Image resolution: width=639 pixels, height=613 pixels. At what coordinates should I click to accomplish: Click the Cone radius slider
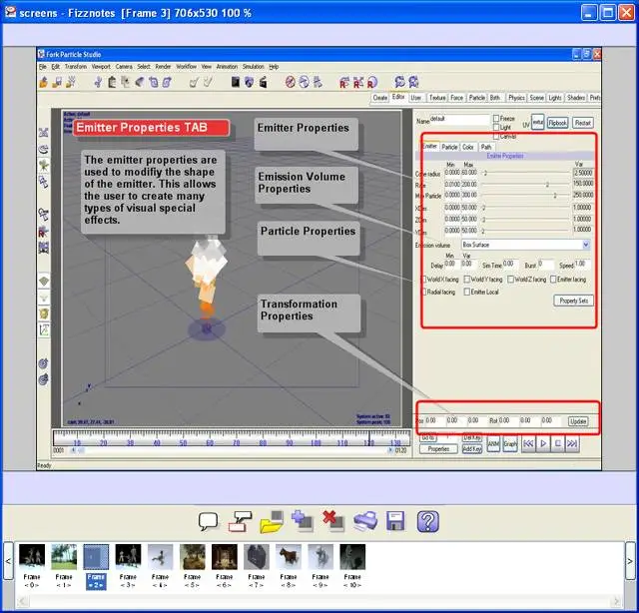pyautogui.click(x=525, y=173)
